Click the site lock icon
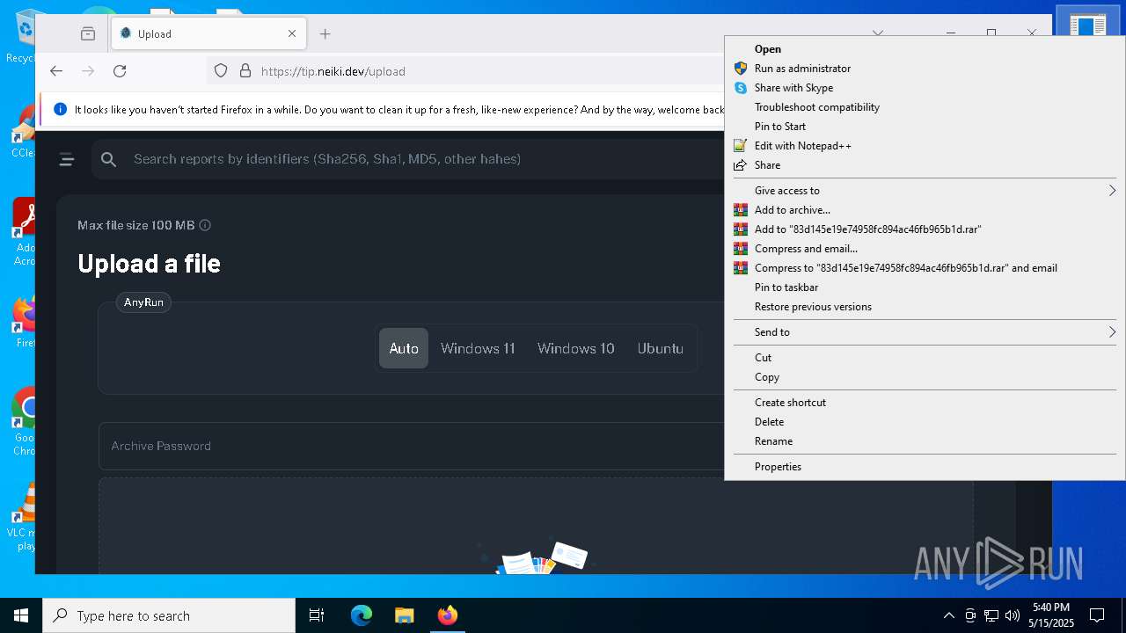The width and height of the screenshot is (1126, 633). click(245, 71)
